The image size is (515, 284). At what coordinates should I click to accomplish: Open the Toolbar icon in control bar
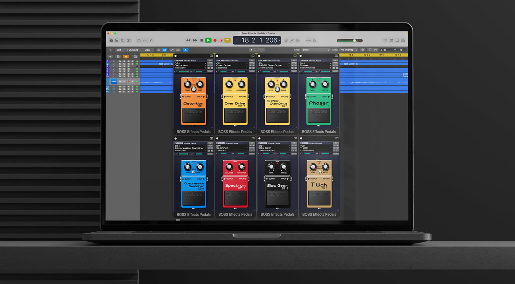point(129,40)
